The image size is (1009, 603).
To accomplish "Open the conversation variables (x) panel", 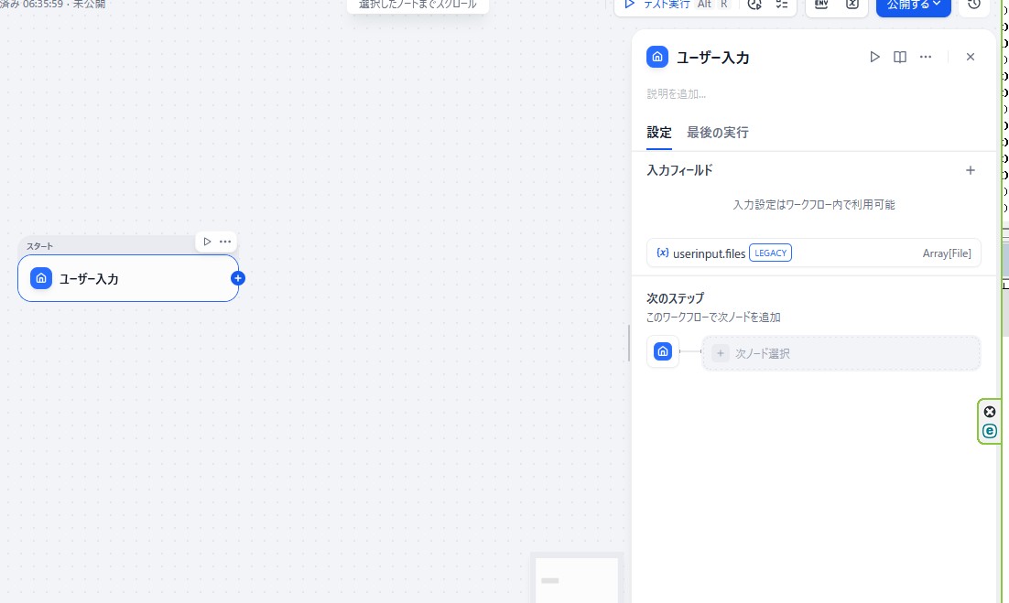I will 852,5.
